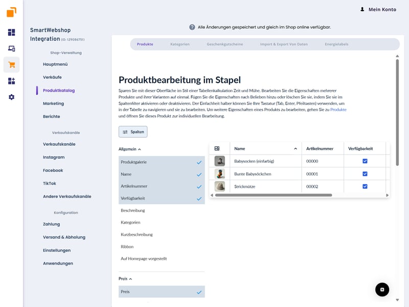Switch to the Kategorien tab
Image resolution: width=409 pixels, height=307 pixels.
click(x=180, y=44)
